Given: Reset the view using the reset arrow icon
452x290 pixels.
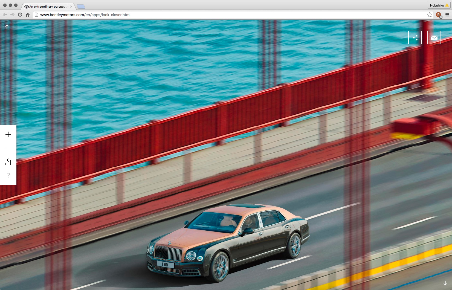Looking at the screenshot, I should (8, 162).
